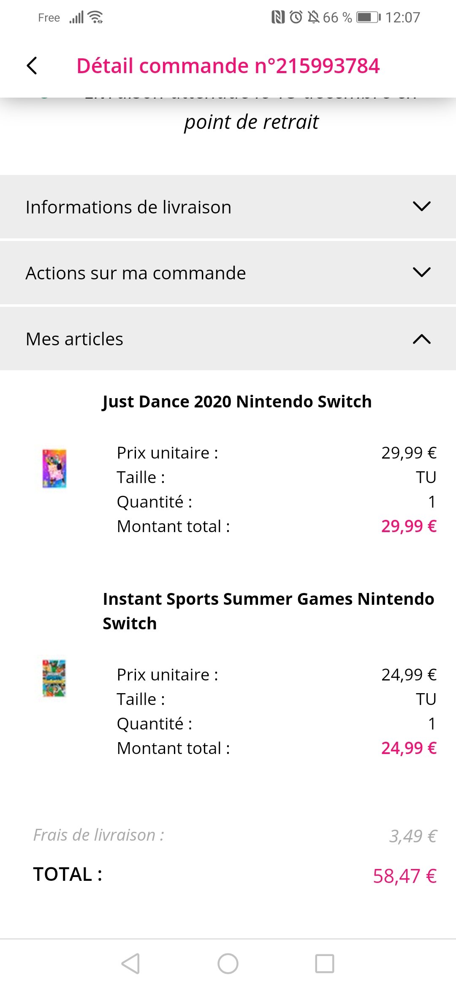Screen dimensions: 456x989
Task: Tap the TOTAL amount 58,47 €
Action: (404, 876)
